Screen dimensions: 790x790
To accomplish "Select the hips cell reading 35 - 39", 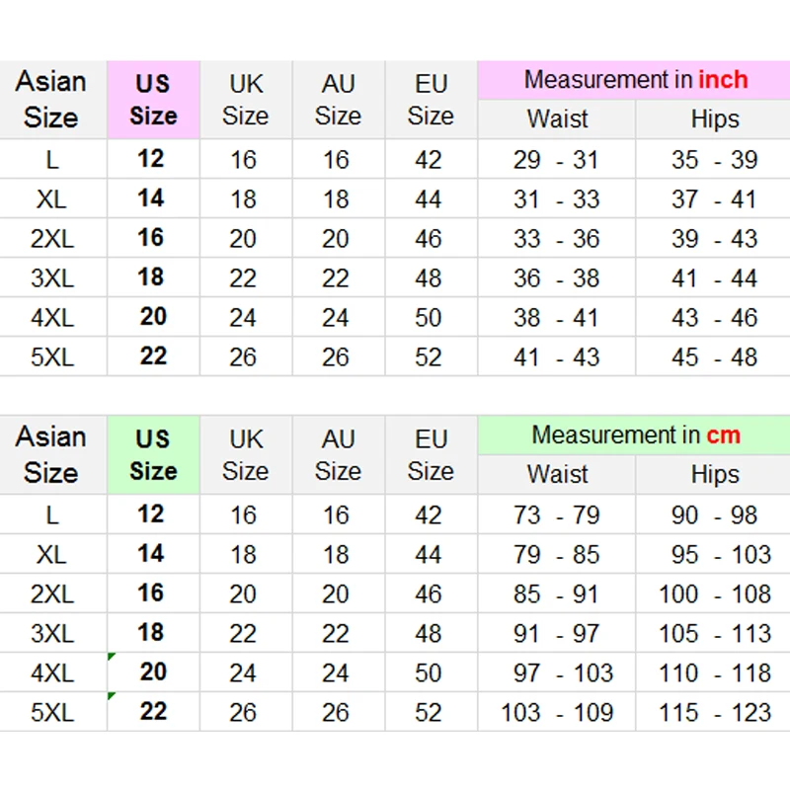I will pos(714,159).
